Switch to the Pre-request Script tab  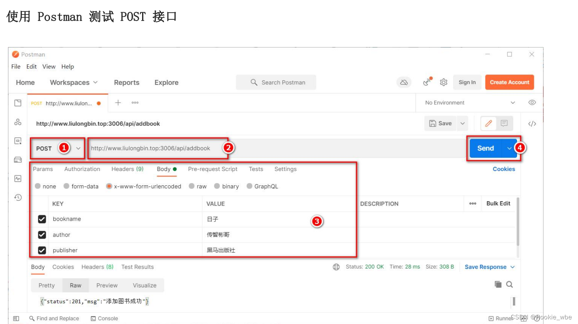pyautogui.click(x=213, y=169)
